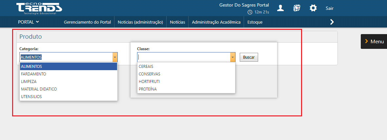Click the Buscar button
Viewport: 387px width, 140px height.
point(249,57)
